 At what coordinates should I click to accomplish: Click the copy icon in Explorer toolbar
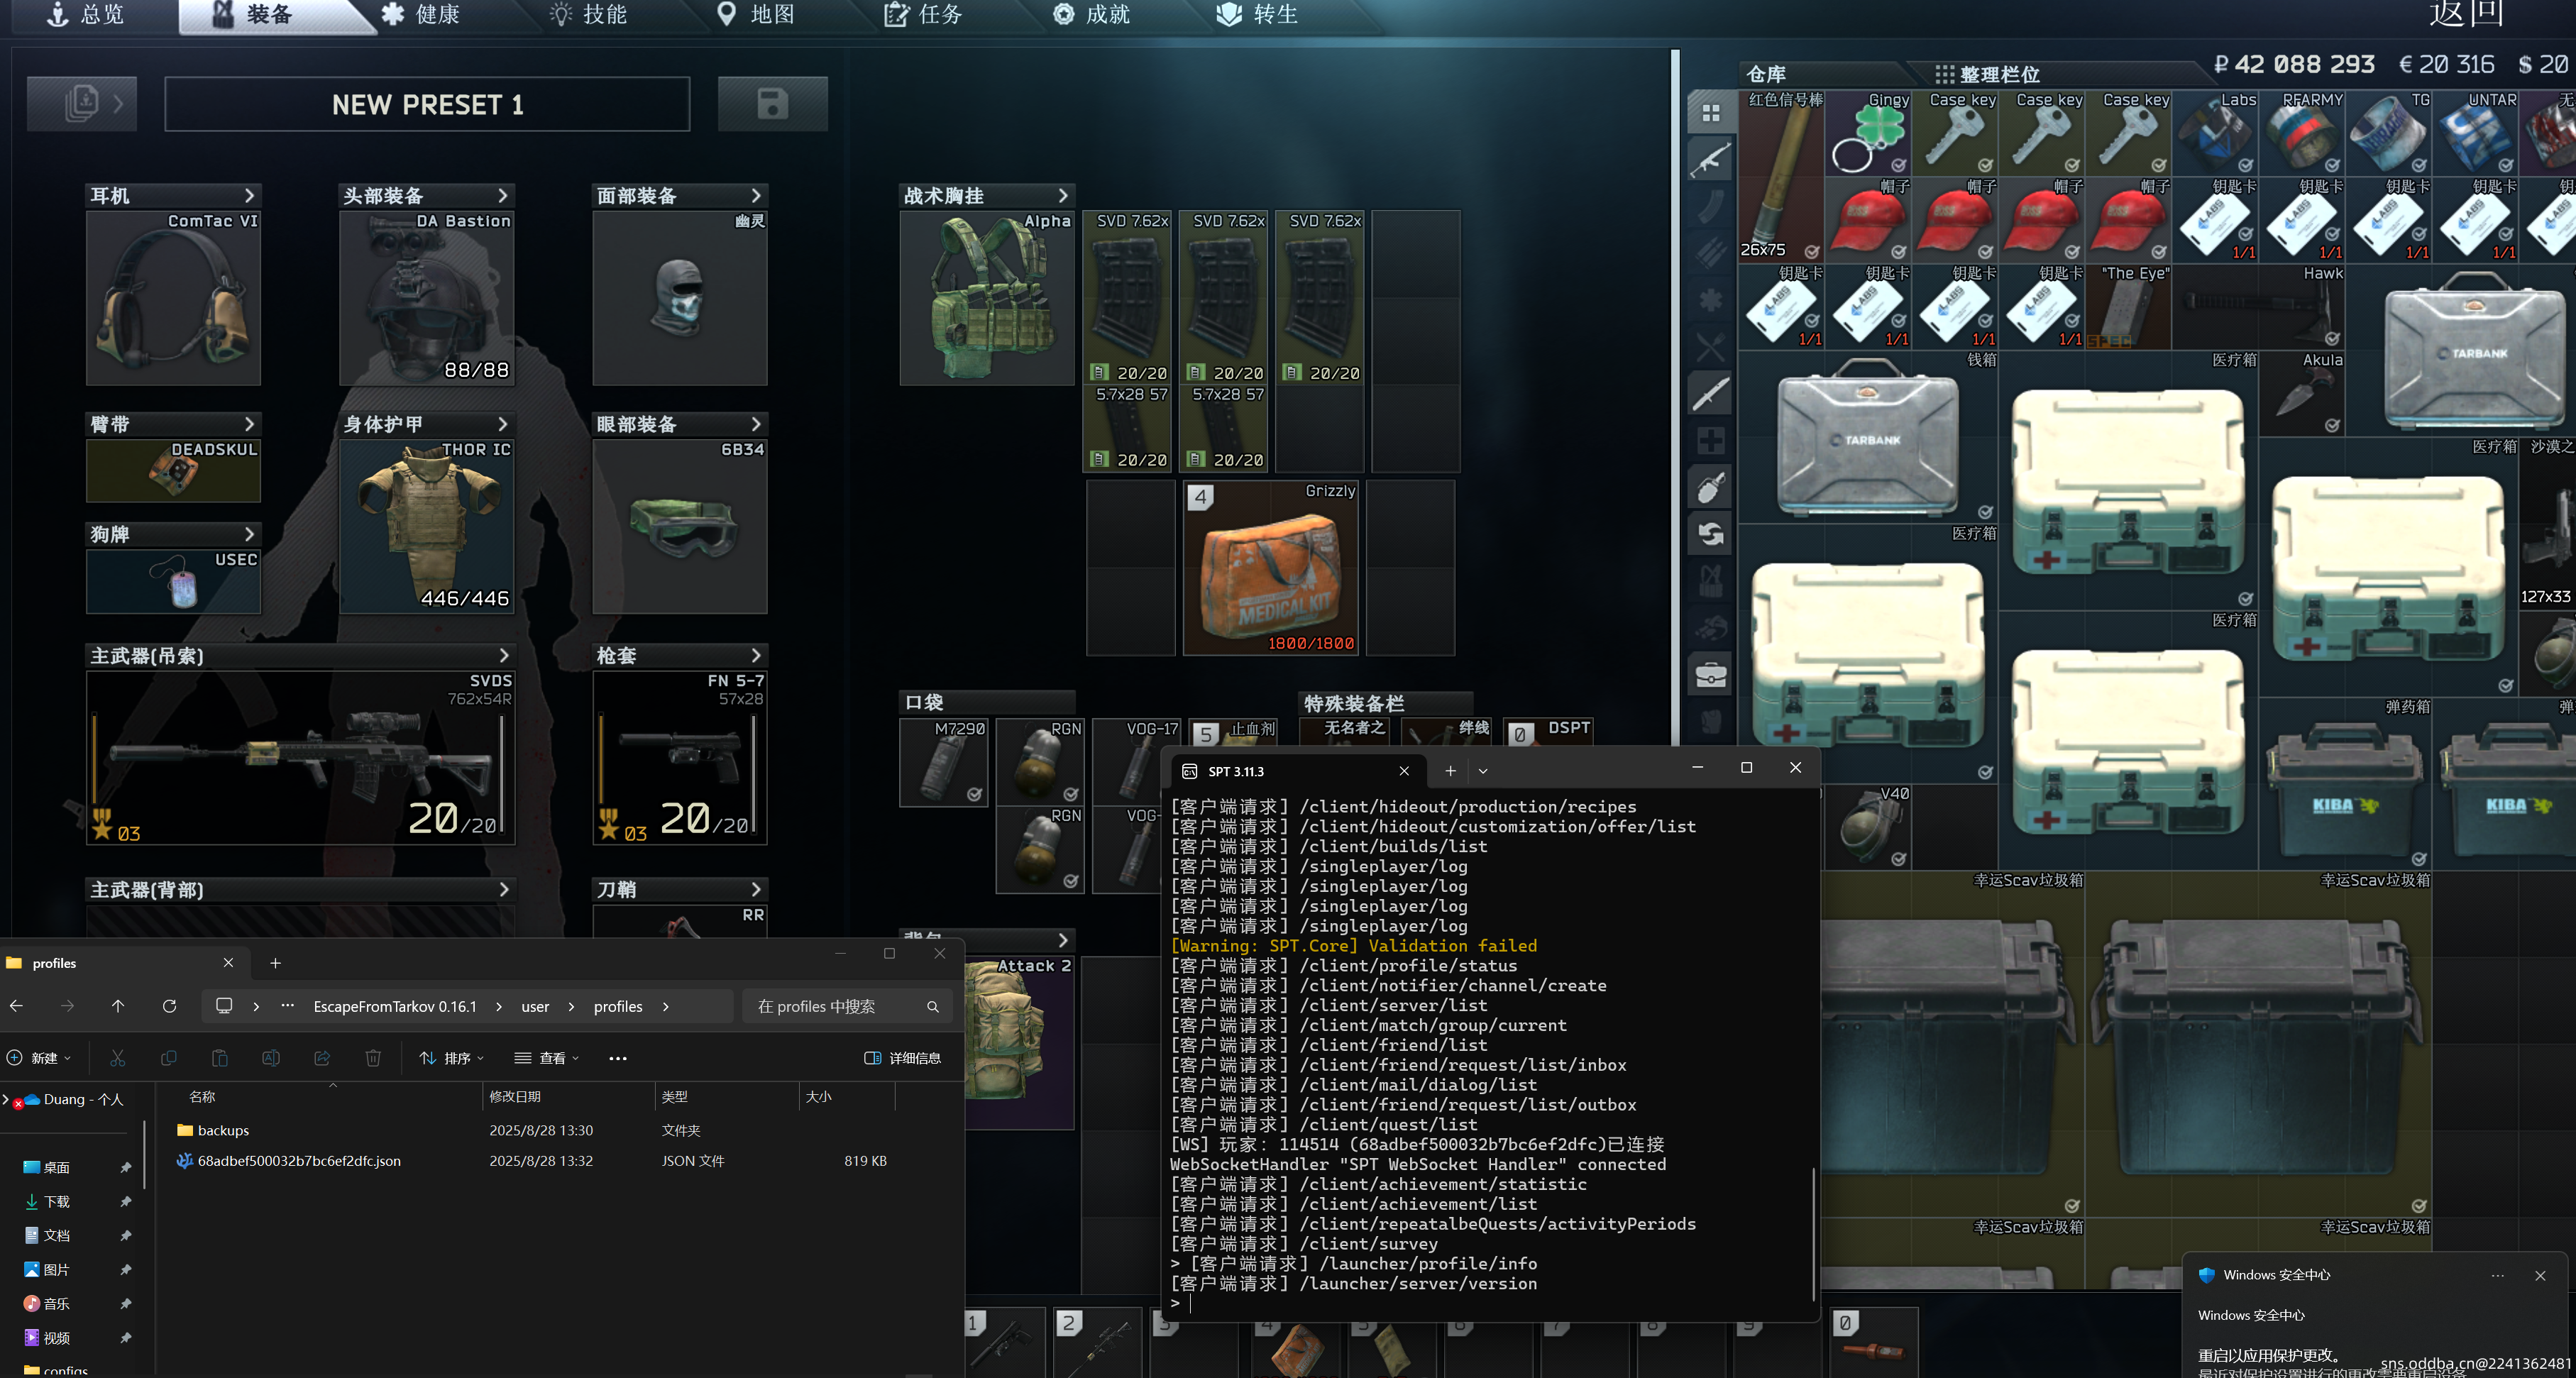[x=169, y=1058]
